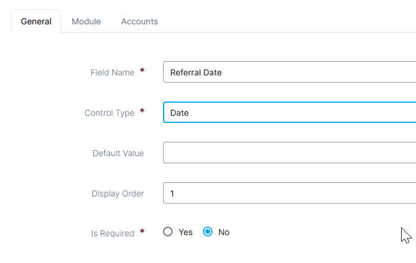
Task: Click the 'Control Type' label text
Action: [x=110, y=113]
